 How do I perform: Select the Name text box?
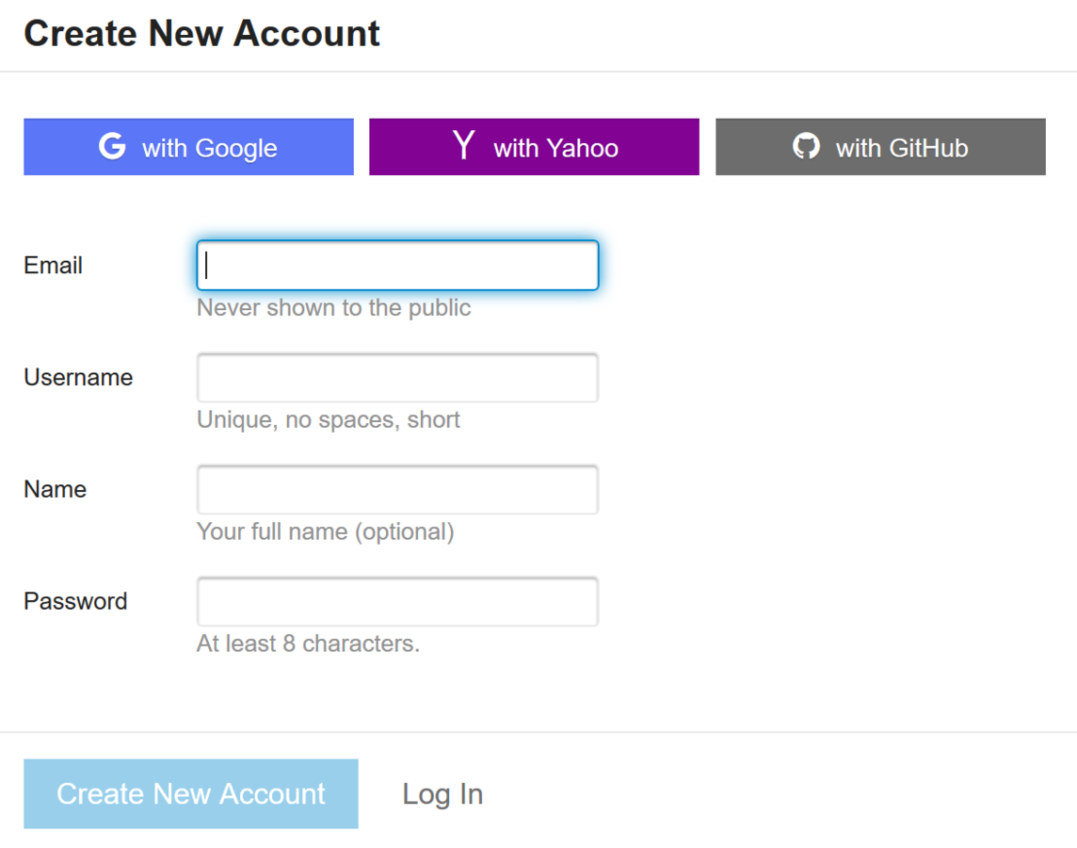397,489
